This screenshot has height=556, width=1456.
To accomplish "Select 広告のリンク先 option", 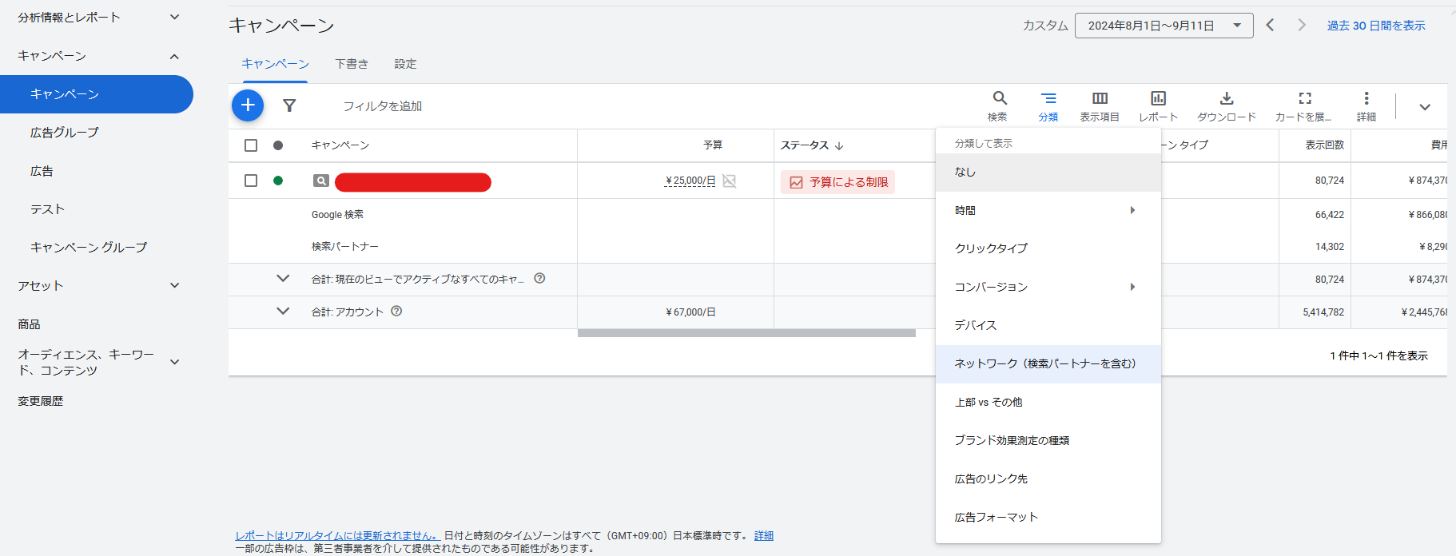I will point(1048,479).
